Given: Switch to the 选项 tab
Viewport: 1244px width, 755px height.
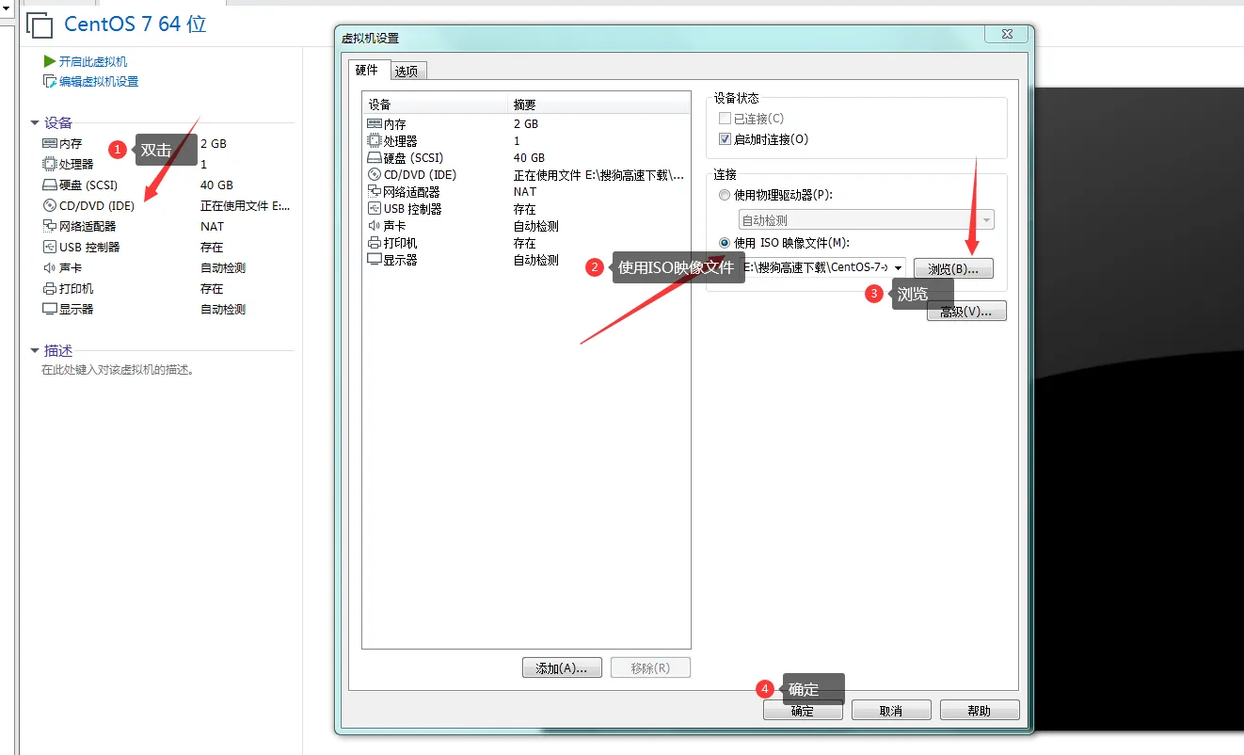Looking at the screenshot, I should [x=407, y=72].
